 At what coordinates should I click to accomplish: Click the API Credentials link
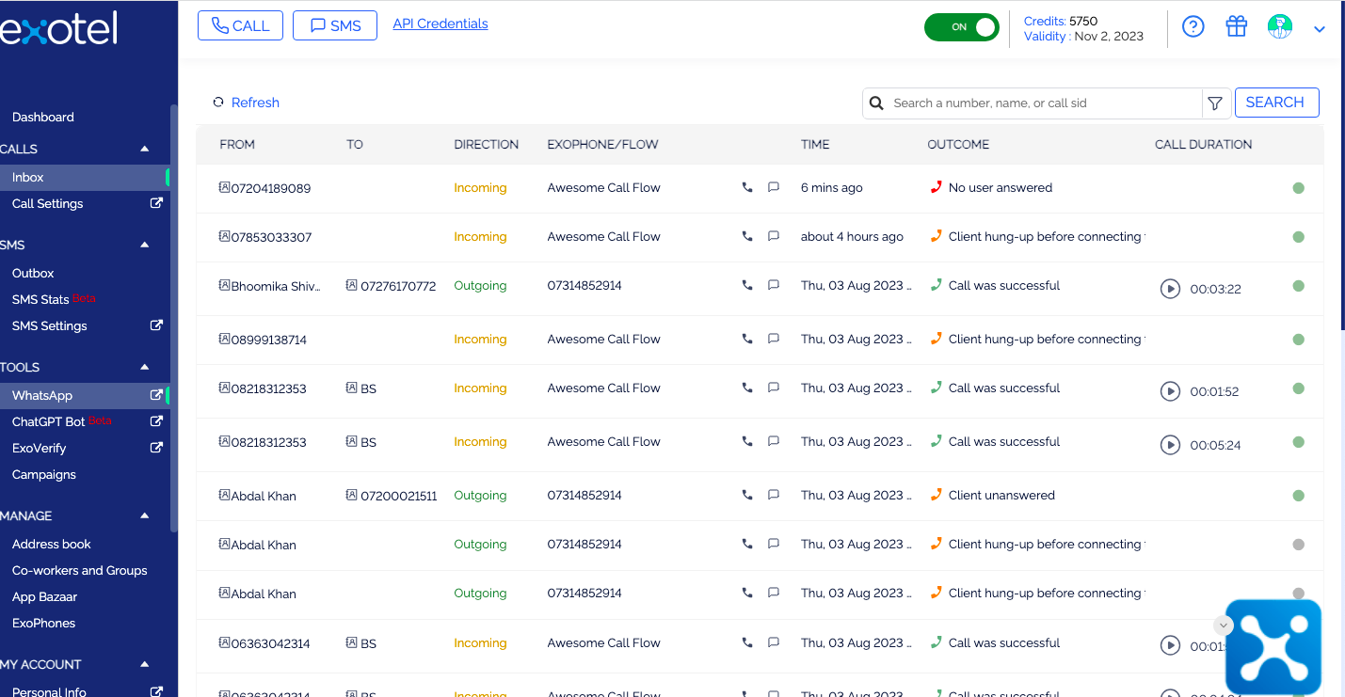pyautogui.click(x=440, y=24)
